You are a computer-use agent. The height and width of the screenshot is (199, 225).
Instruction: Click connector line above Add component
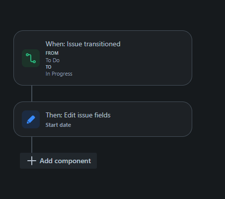tap(32, 145)
